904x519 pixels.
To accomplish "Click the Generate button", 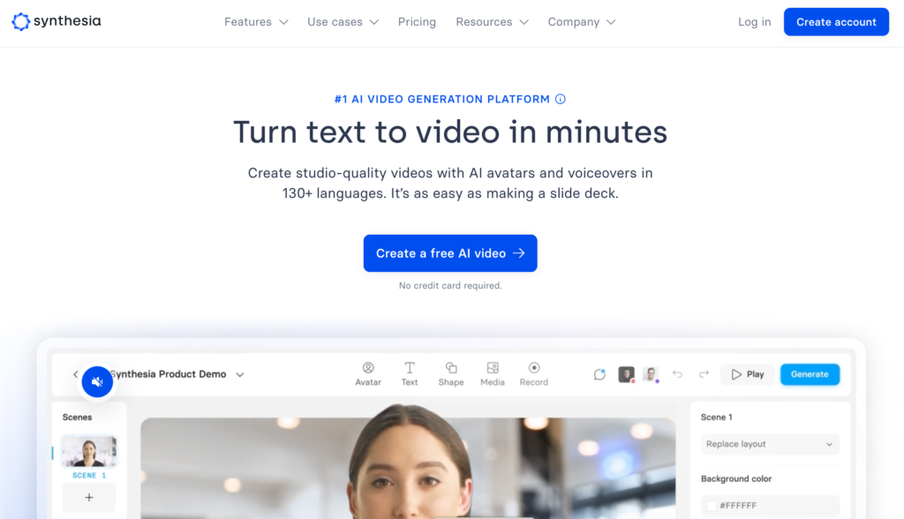I will 810,374.
